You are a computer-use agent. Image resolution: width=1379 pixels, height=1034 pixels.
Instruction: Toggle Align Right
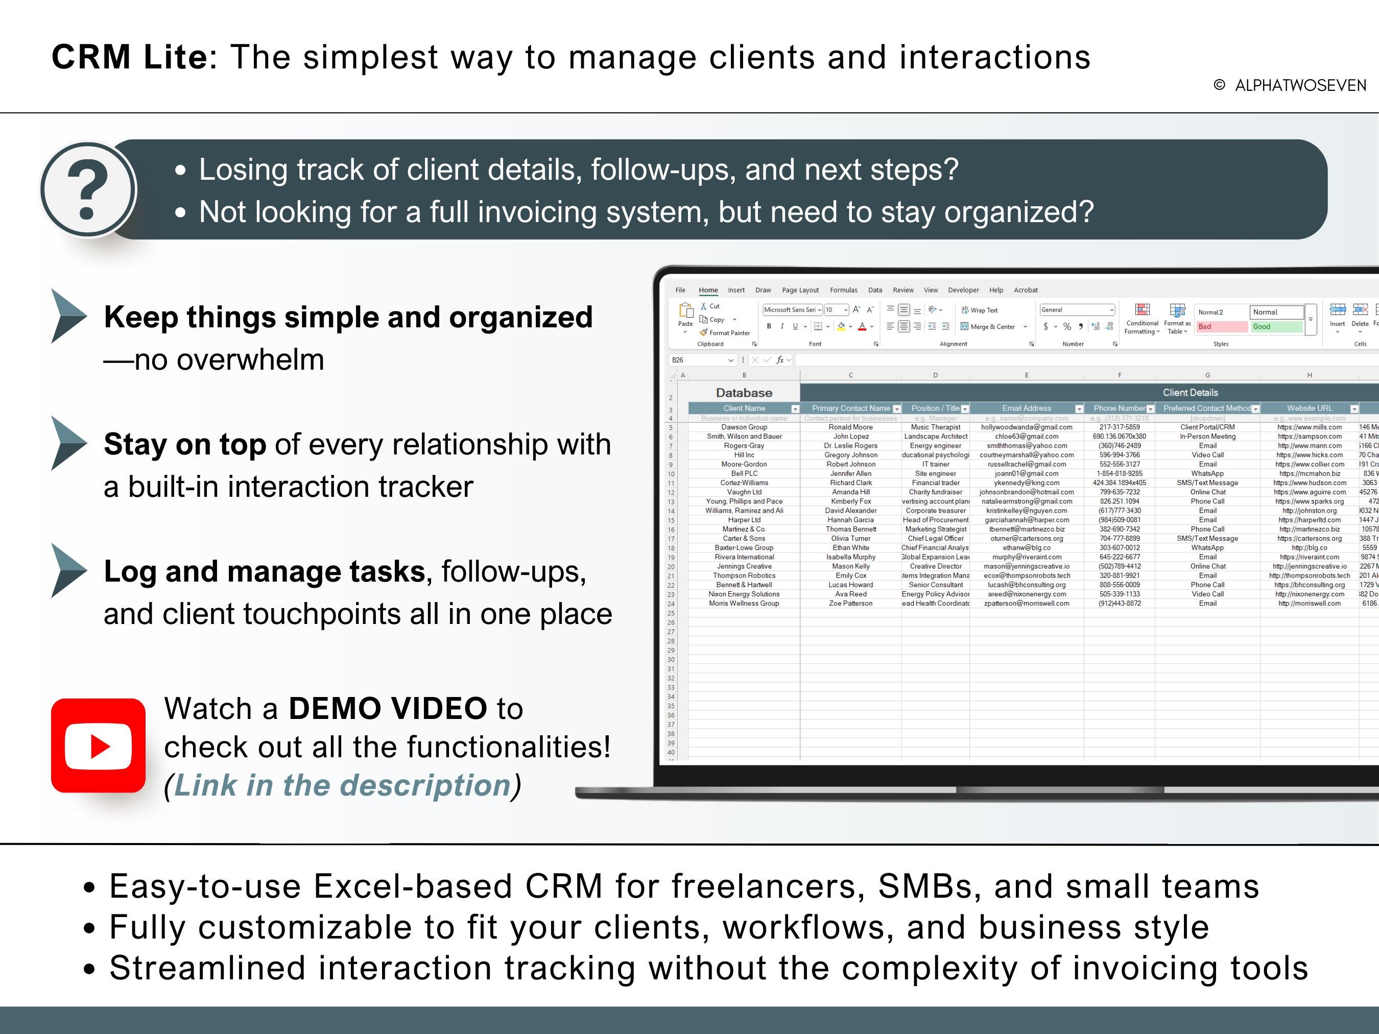click(x=917, y=326)
